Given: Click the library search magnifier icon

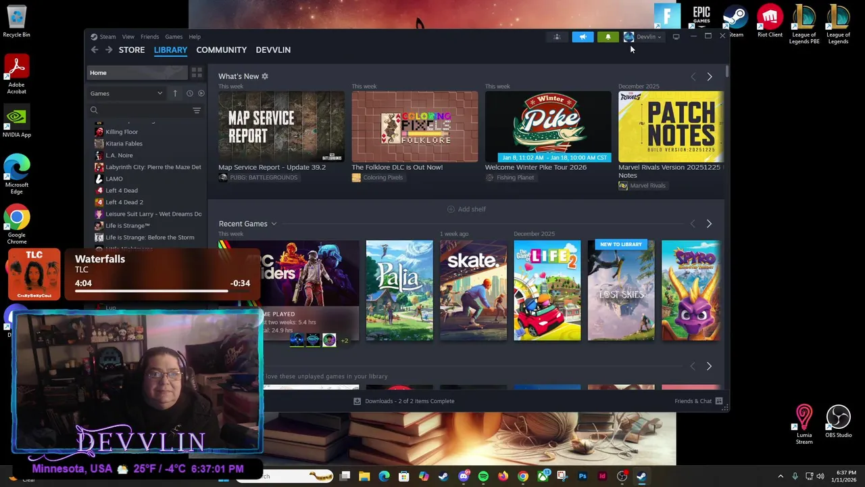Looking at the screenshot, I should [x=94, y=110].
